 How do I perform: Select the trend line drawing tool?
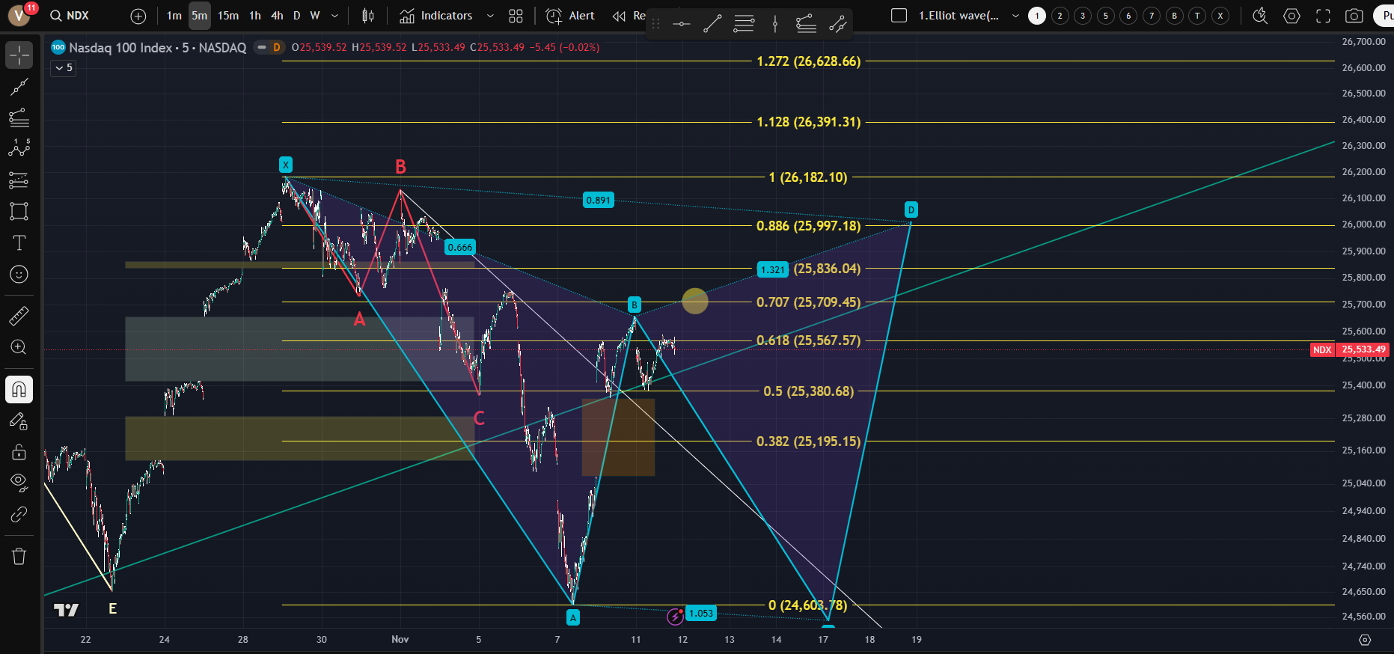click(19, 87)
